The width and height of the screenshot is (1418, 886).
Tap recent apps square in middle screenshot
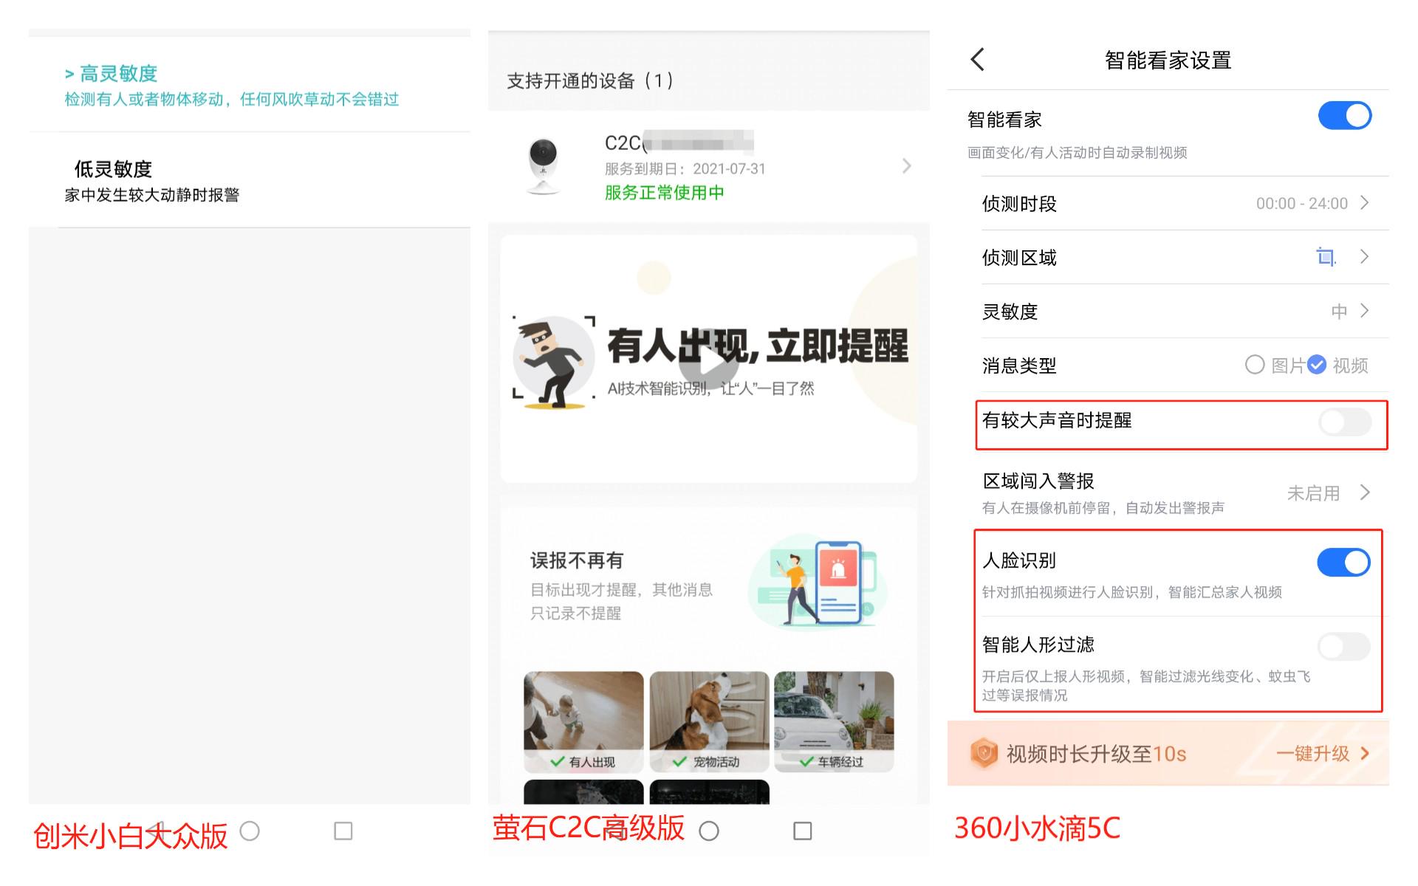(803, 831)
